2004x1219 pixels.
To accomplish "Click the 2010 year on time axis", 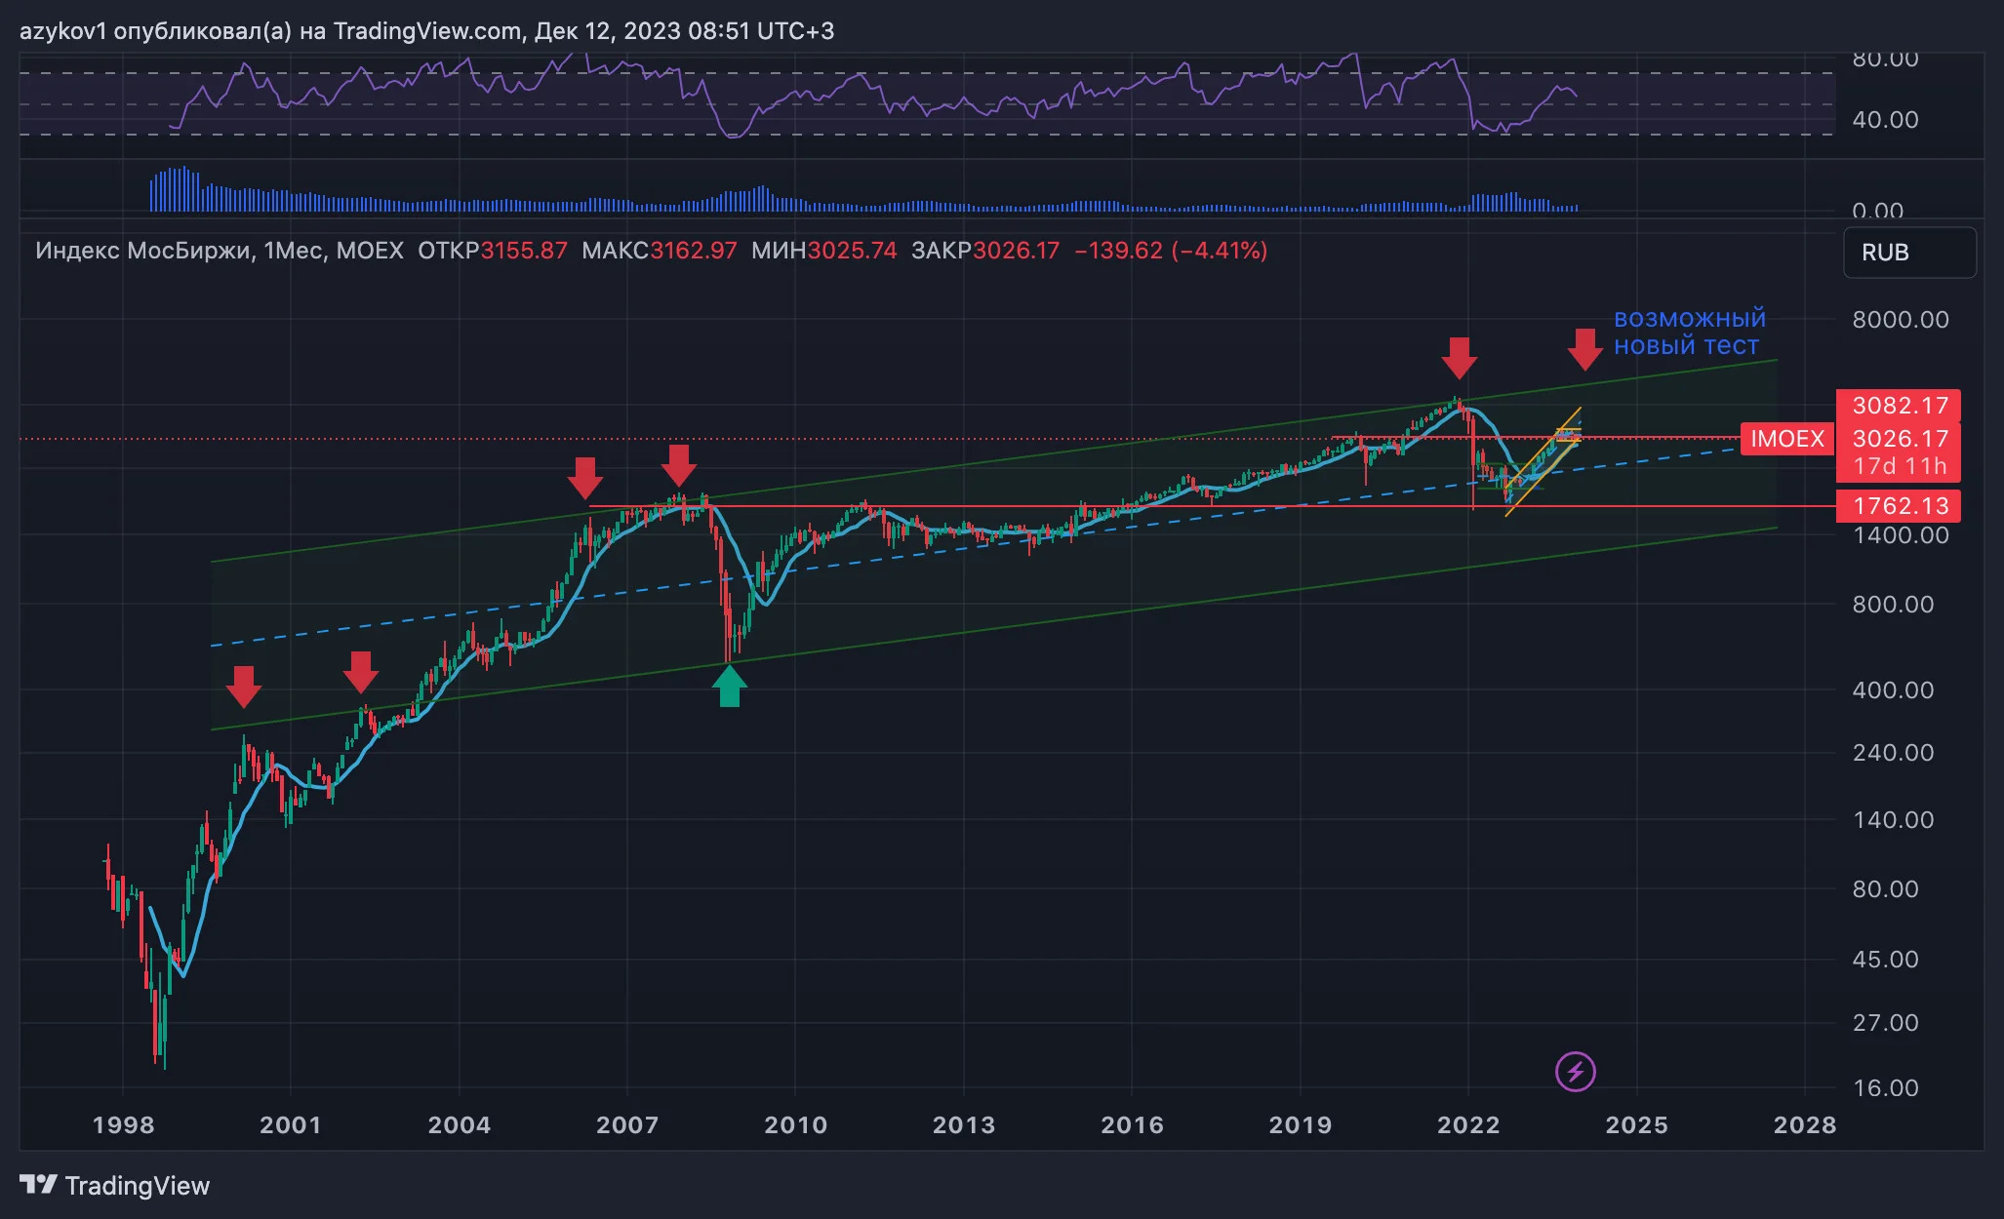I will point(795,1125).
